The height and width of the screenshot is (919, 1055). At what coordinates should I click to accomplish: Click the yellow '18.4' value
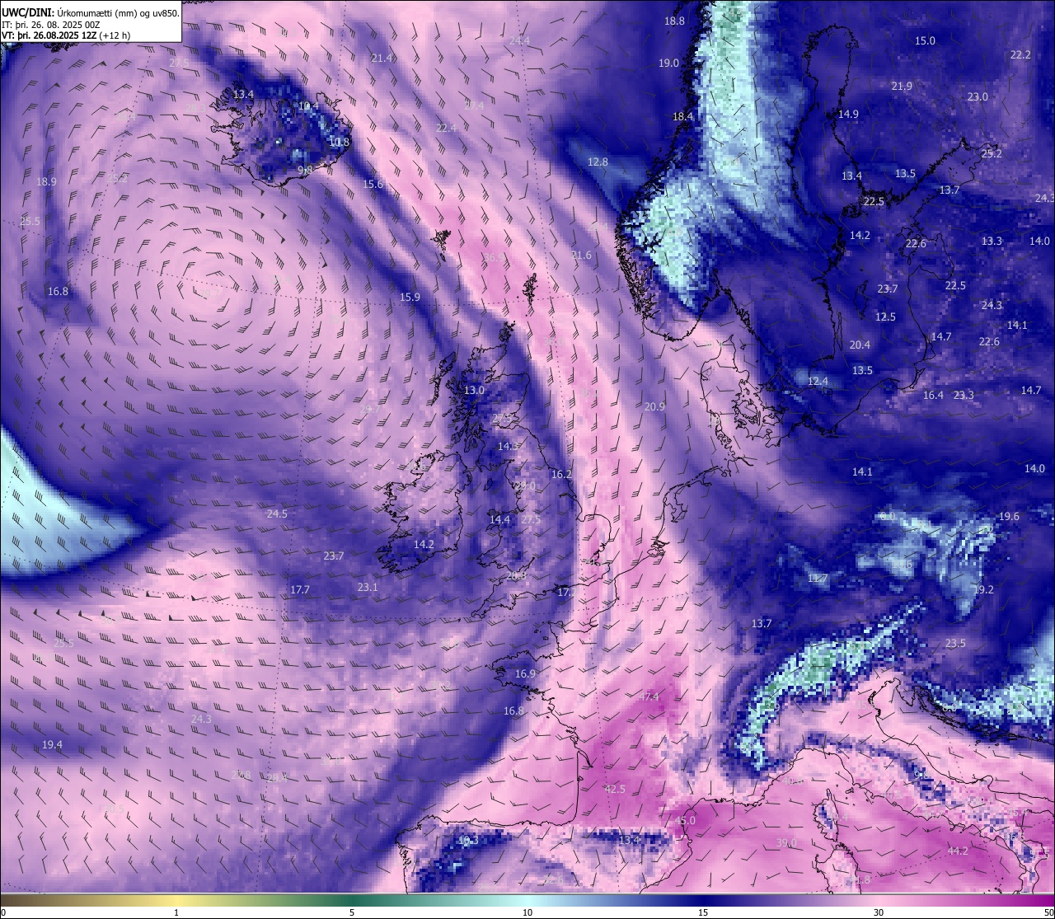click(x=682, y=117)
